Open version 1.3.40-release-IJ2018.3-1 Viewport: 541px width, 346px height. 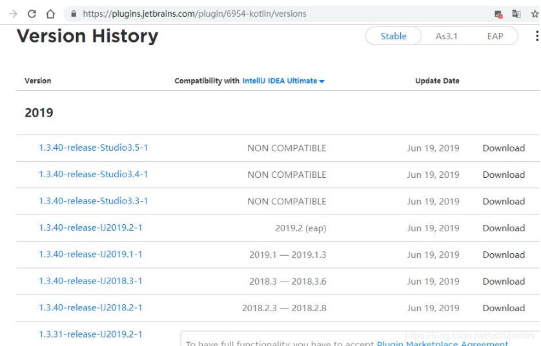[90, 281]
